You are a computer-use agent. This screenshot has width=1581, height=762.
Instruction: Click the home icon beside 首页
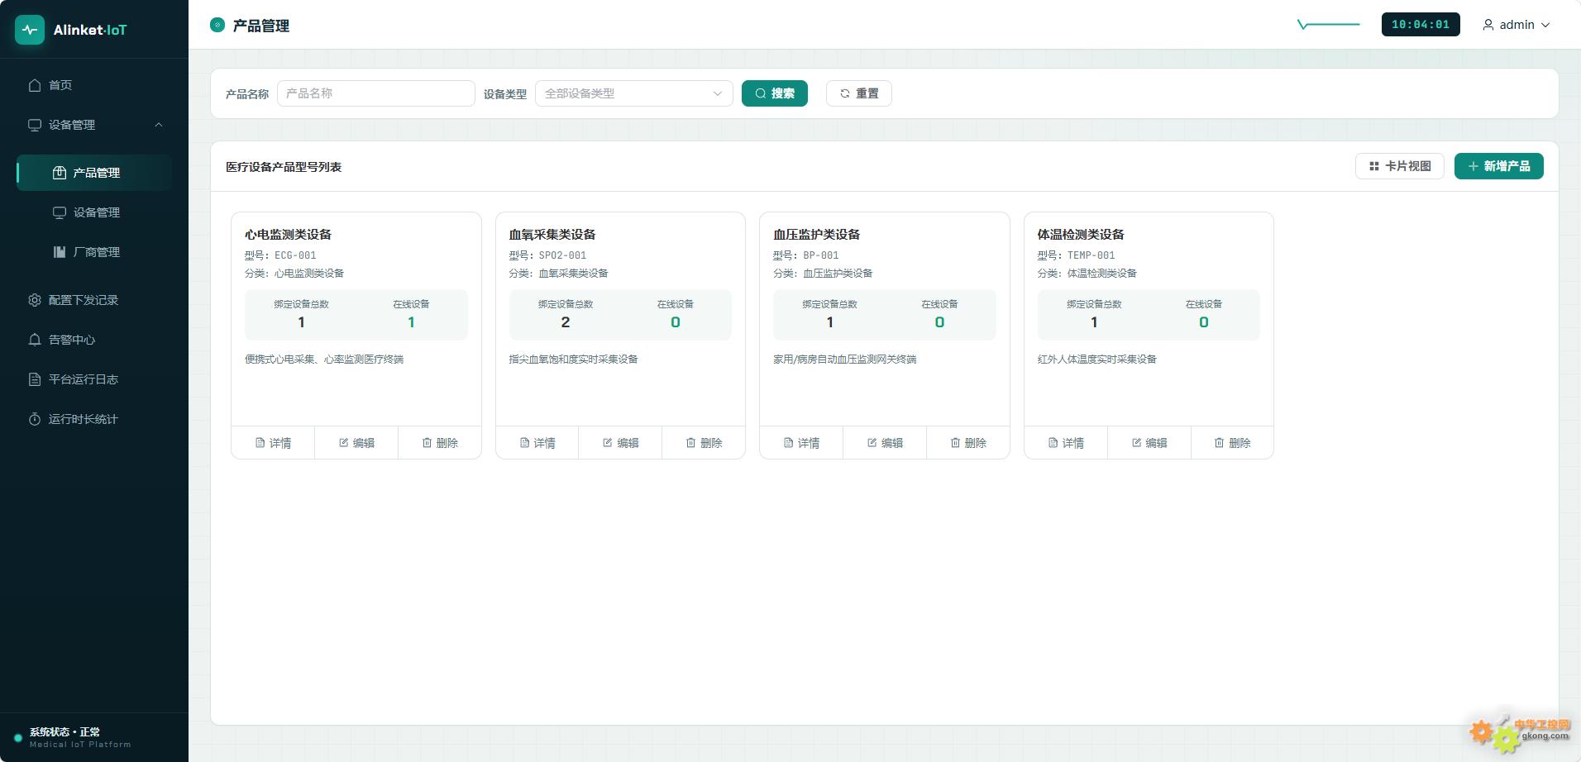click(x=35, y=85)
